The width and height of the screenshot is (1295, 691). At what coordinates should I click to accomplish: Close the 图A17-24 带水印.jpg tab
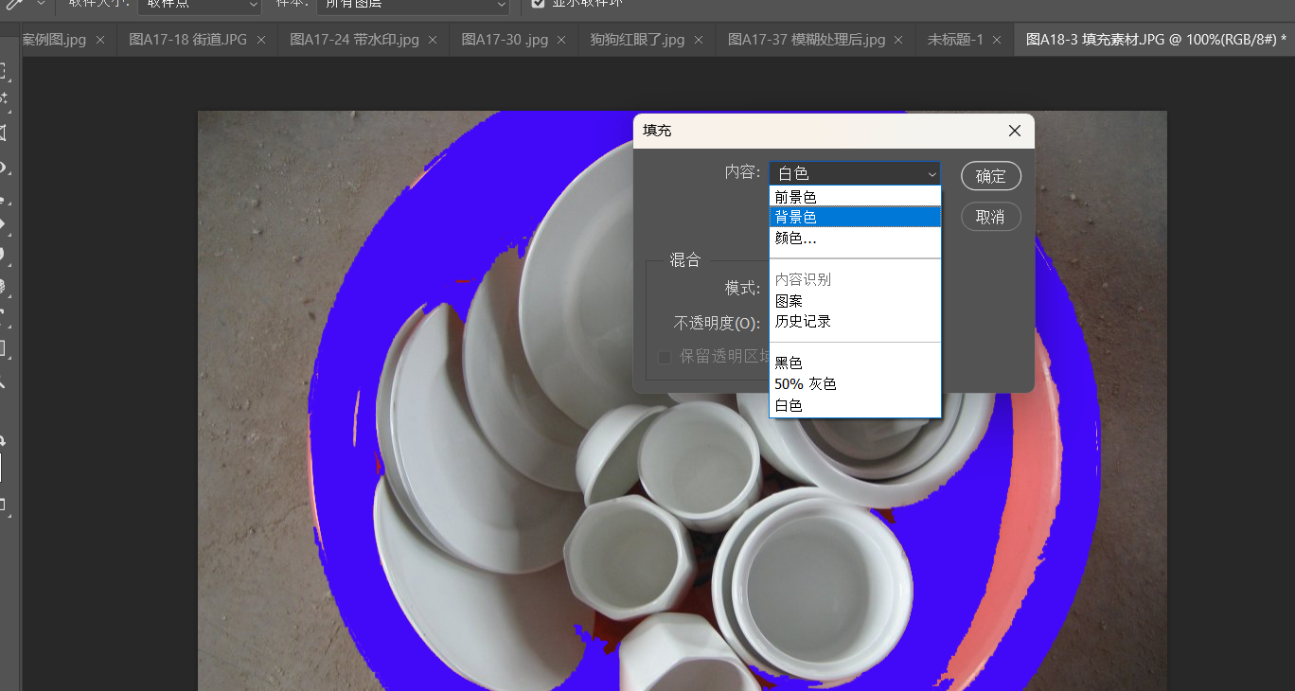coord(434,40)
